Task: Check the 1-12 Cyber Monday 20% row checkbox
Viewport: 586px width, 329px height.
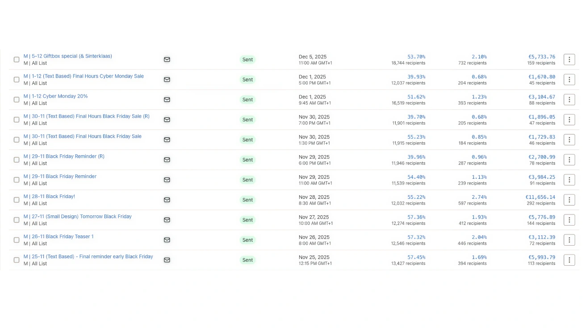Action: 17,99
